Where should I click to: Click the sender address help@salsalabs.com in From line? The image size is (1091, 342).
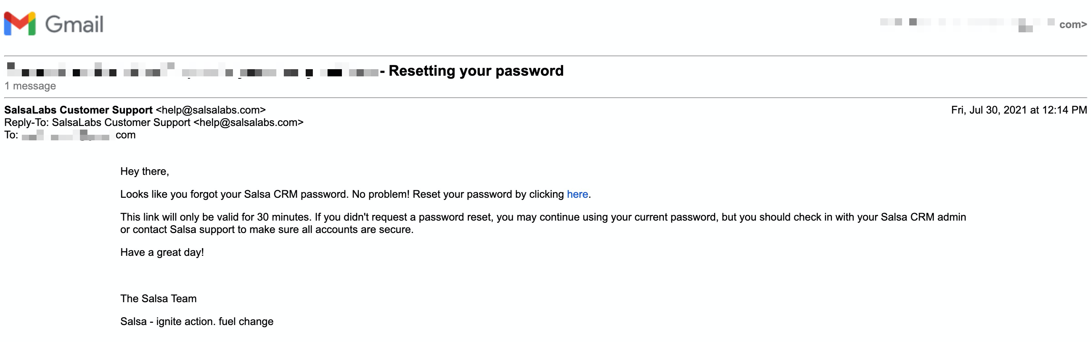(x=211, y=110)
